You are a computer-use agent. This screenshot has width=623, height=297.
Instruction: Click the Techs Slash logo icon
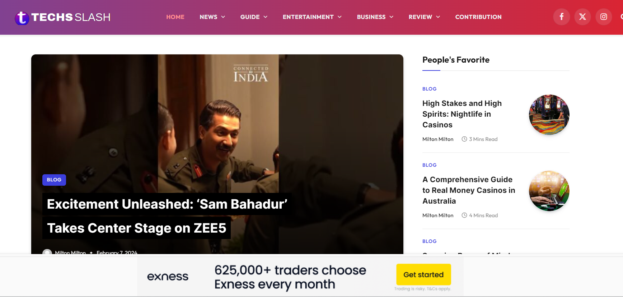pos(22,18)
